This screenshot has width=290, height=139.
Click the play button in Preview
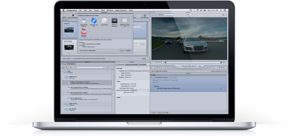tap(189, 67)
